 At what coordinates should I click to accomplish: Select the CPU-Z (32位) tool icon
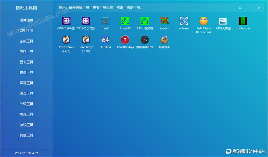click(x=86, y=21)
